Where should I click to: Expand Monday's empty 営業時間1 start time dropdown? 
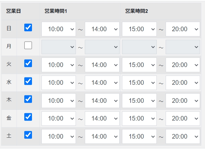(59, 47)
